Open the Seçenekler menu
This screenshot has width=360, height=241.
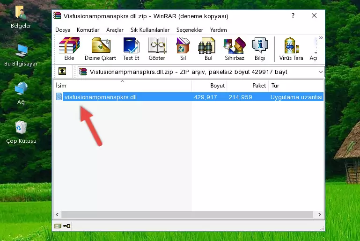[190, 30]
